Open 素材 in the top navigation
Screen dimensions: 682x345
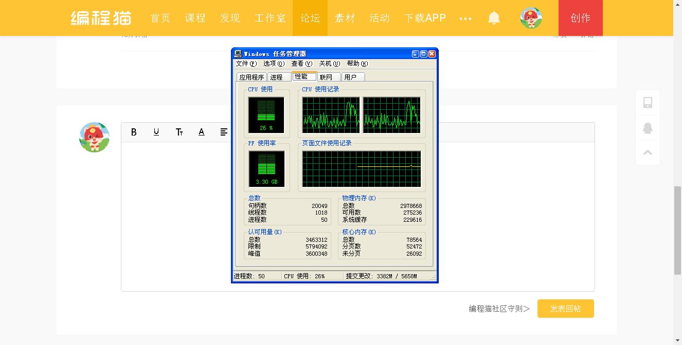[345, 18]
